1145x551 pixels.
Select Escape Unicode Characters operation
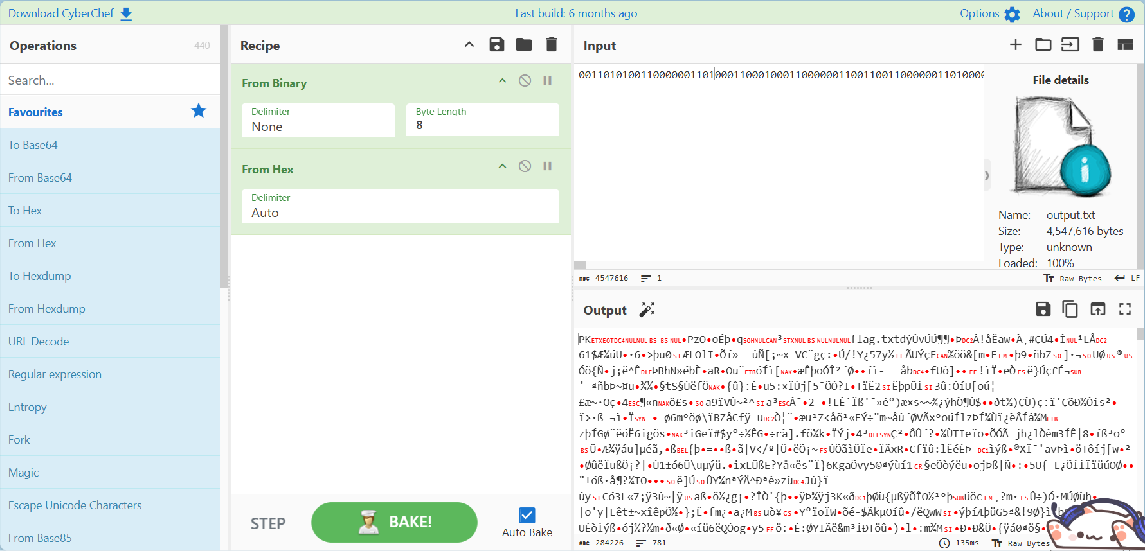[110, 505]
